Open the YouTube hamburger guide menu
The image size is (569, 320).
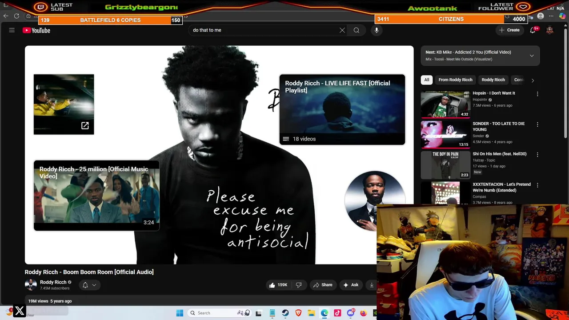12,30
